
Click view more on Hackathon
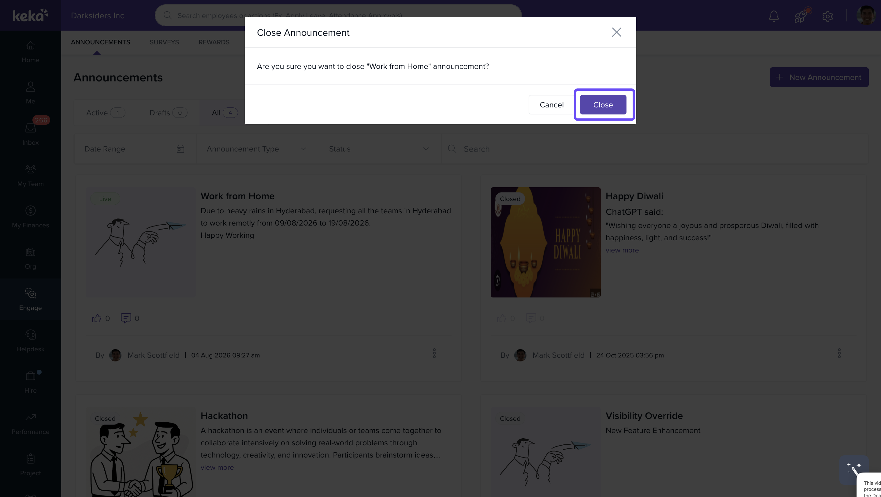(217, 467)
